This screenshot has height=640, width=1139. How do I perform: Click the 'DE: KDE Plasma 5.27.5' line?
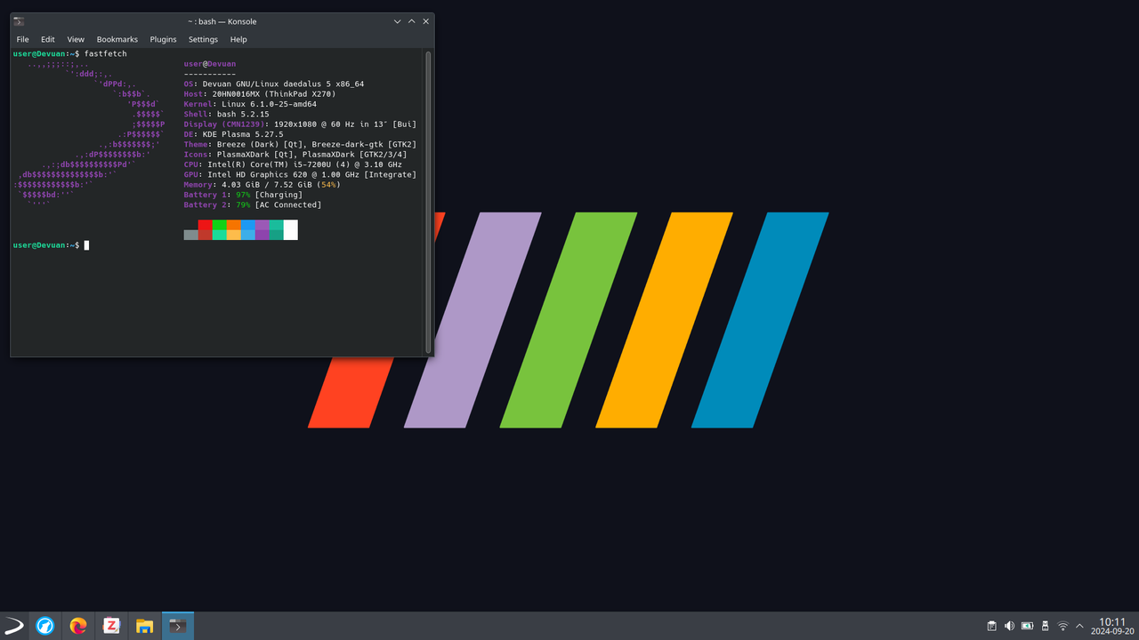[x=234, y=134]
